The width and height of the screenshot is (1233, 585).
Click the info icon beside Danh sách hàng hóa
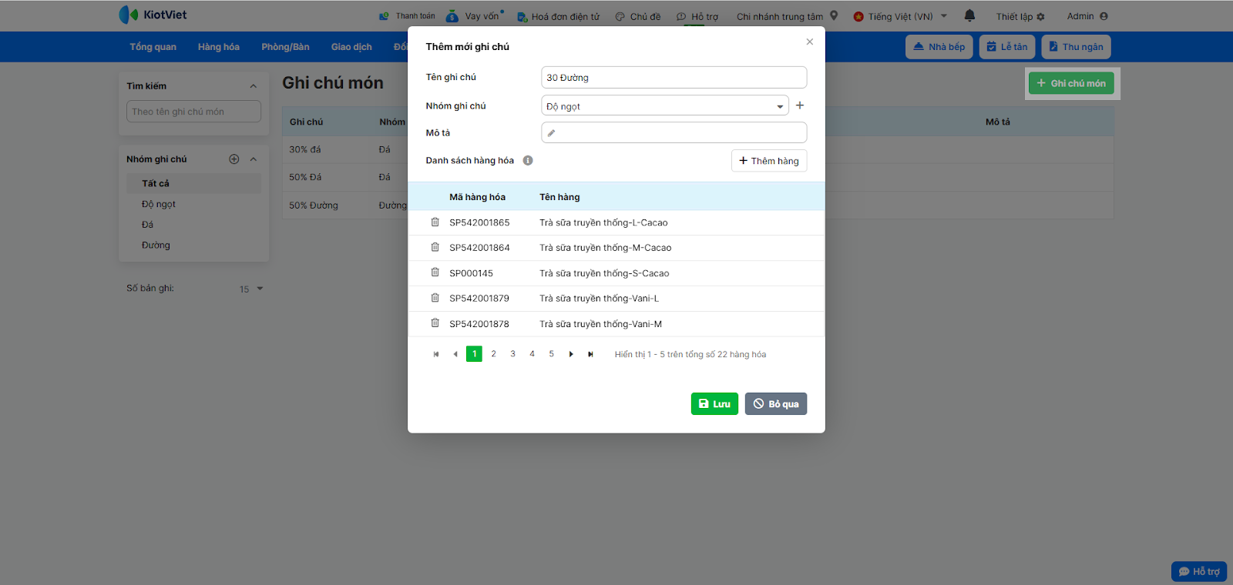click(x=528, y=160)
